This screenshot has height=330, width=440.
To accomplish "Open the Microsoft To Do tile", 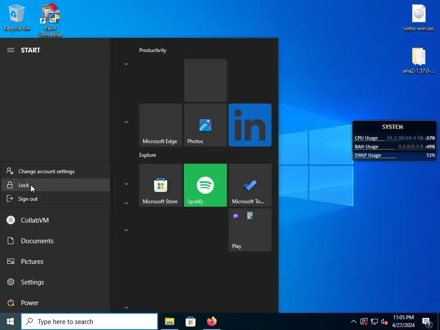I will [250, 185].
